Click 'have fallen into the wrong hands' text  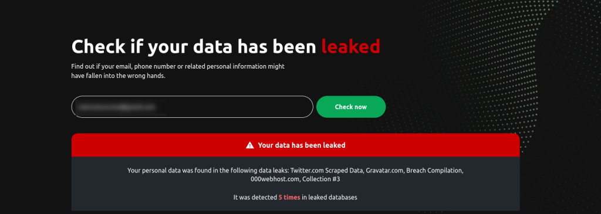click(118, 76)
